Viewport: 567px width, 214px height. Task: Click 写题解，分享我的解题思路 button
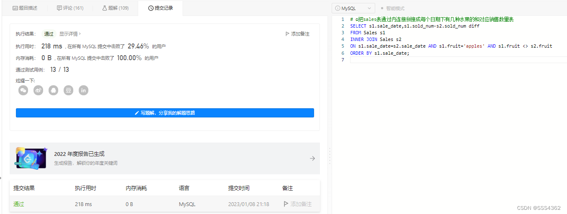pos(165,113)
